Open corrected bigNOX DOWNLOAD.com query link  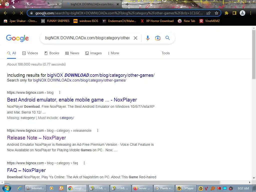pos(101,75)
